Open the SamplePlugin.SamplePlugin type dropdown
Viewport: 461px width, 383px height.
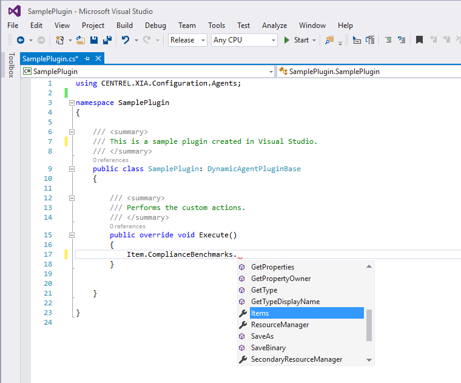tap(369, 72)
